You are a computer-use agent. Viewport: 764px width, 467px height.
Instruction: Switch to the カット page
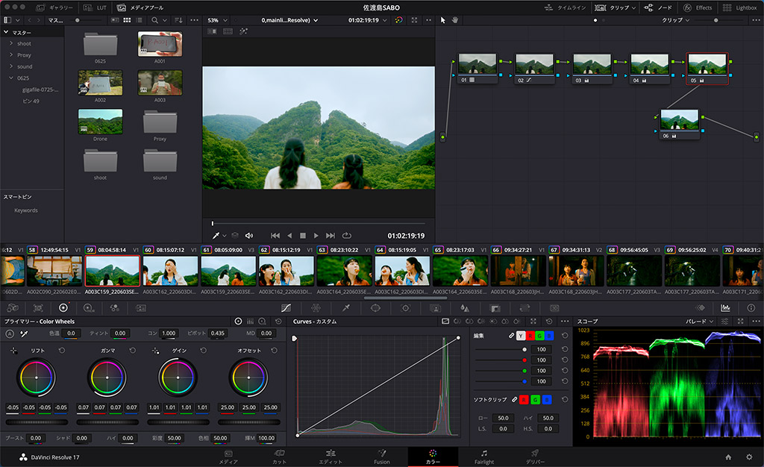click(x=279, y=457)
